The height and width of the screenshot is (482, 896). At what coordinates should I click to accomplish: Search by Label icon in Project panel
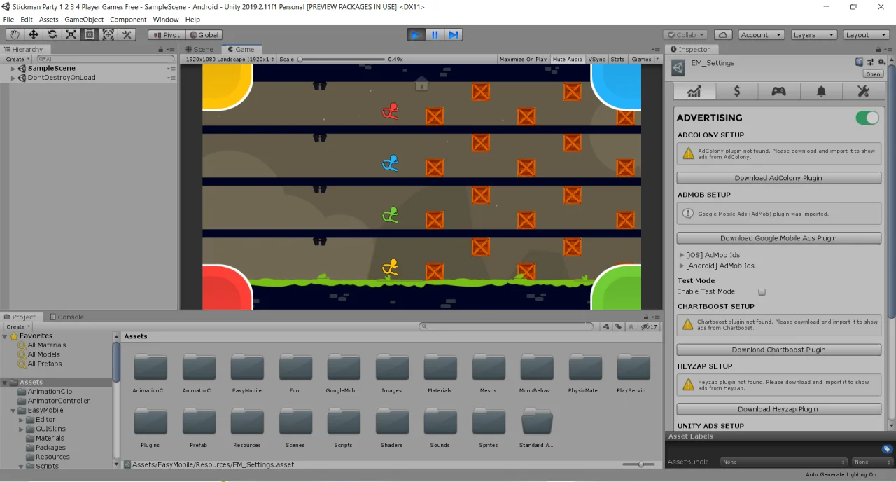point(619,326)
